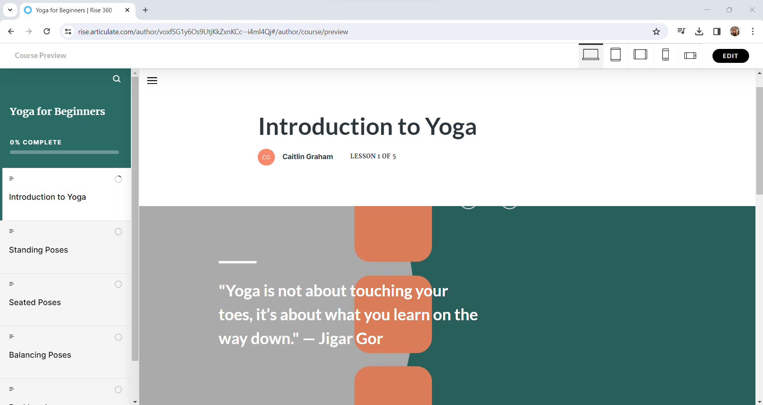Click the lesson type icon above Balancing Poses
The image size is (763, 405).
[12, 337]
